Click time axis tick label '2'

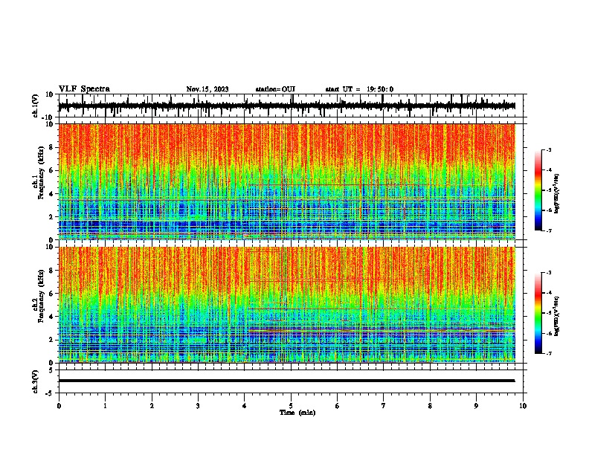pos(152,406)
